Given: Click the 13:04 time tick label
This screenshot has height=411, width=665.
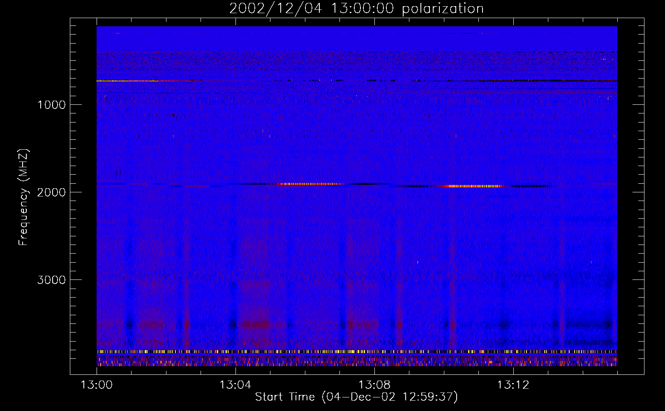Looking at the screenshot, I should point(236,385).
